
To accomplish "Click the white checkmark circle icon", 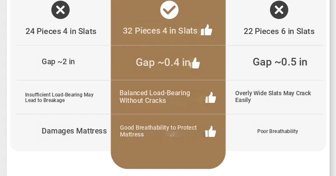I will coord(169,10).
